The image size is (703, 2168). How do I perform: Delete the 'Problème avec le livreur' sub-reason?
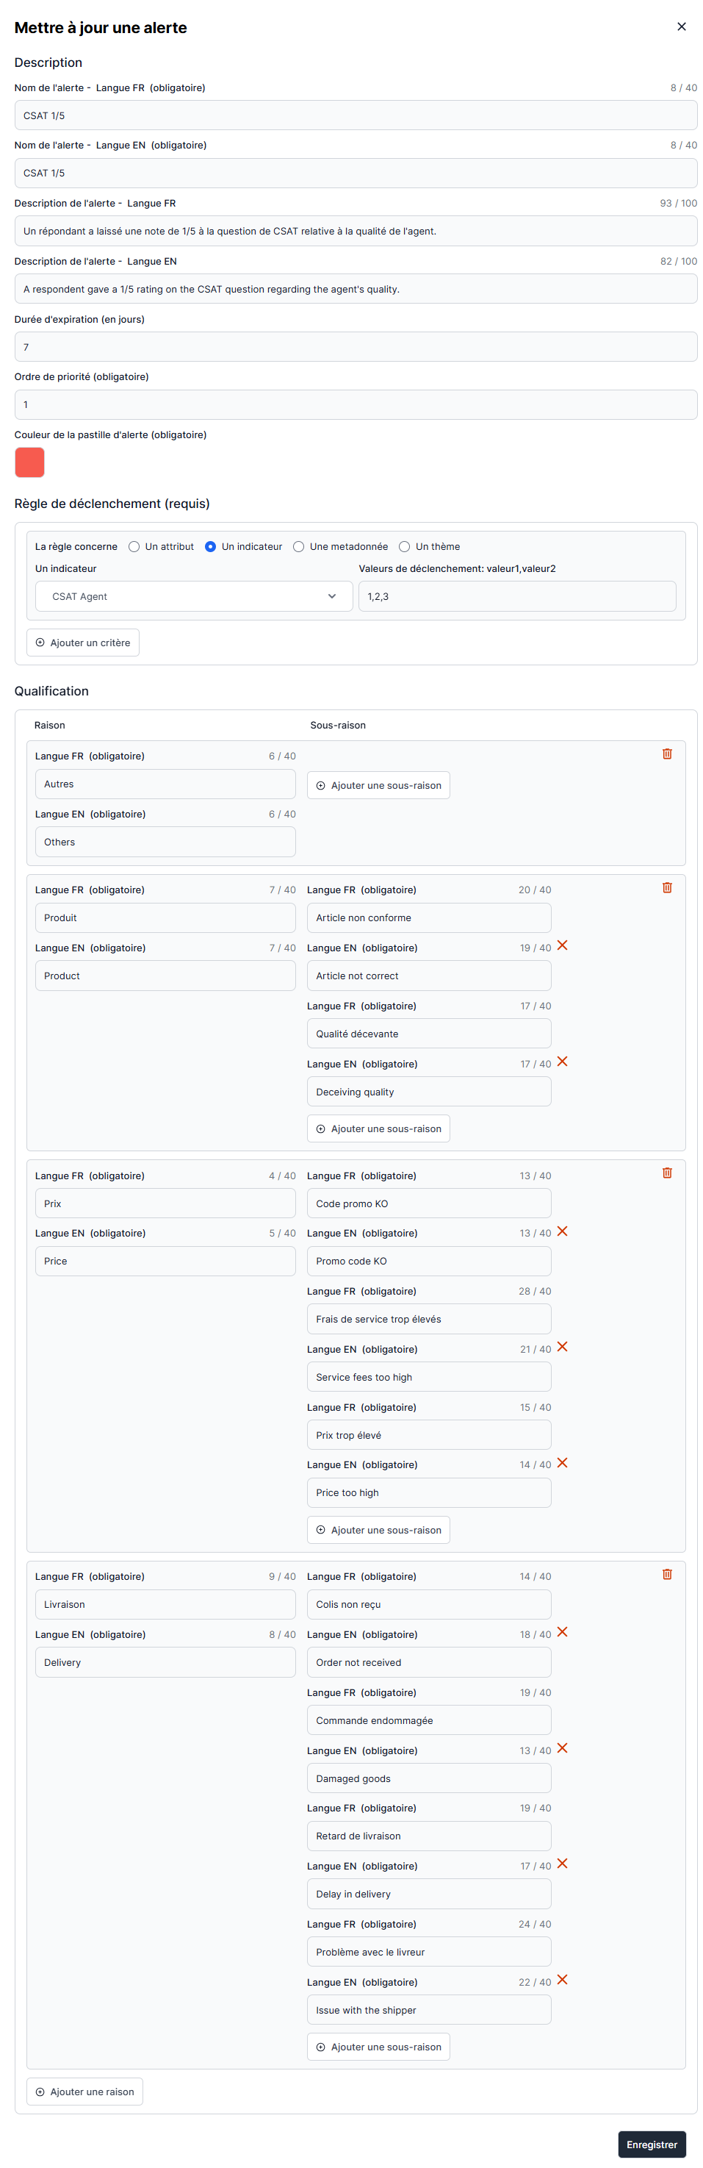563,1981
